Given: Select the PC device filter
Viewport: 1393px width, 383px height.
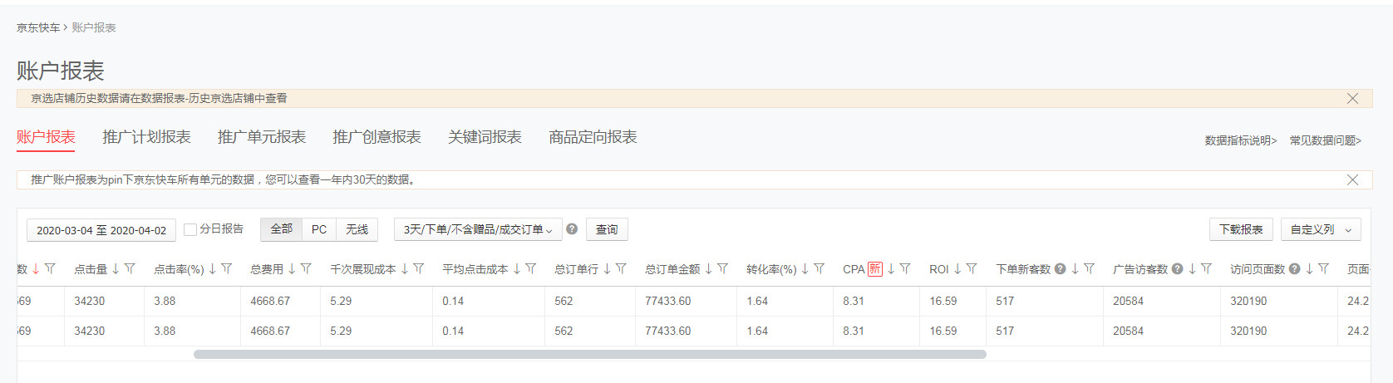Looking at the screenshot, I should coord(319,229).
